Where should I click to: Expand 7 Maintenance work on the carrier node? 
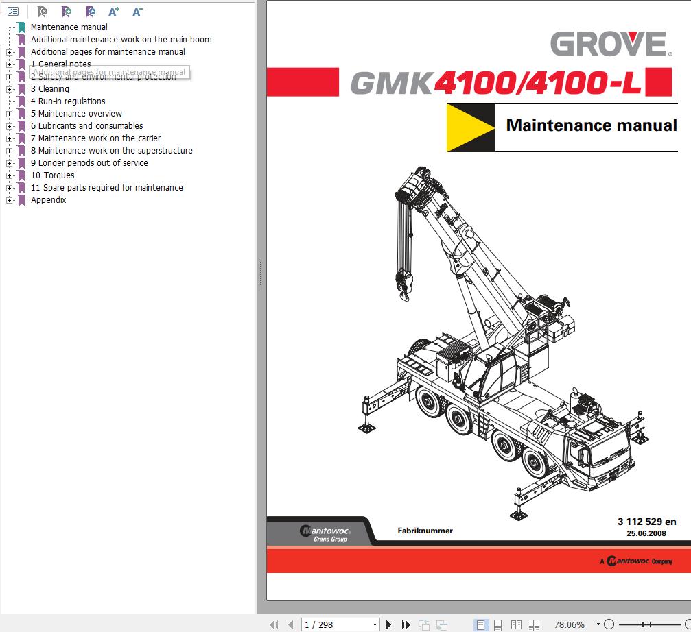tap(9, 138)
